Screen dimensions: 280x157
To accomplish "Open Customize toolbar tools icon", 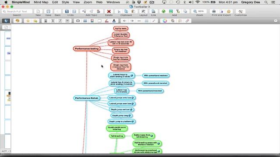I will [241, 11].
